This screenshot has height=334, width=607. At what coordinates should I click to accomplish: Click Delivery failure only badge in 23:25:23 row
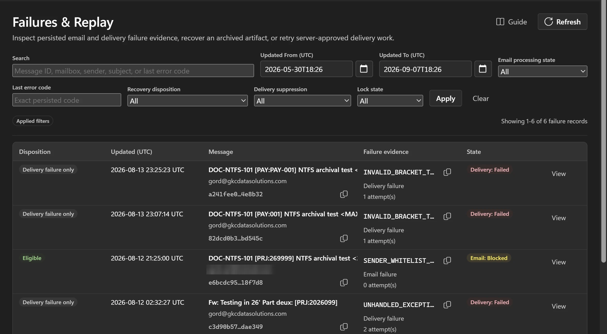click(x=48, y=170)
